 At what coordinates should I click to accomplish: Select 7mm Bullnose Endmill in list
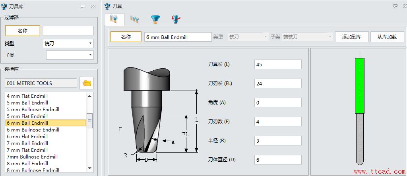point(46,157)
